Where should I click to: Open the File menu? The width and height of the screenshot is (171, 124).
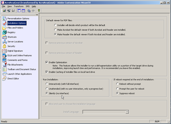pyautogui.click(x=3, y=6)
